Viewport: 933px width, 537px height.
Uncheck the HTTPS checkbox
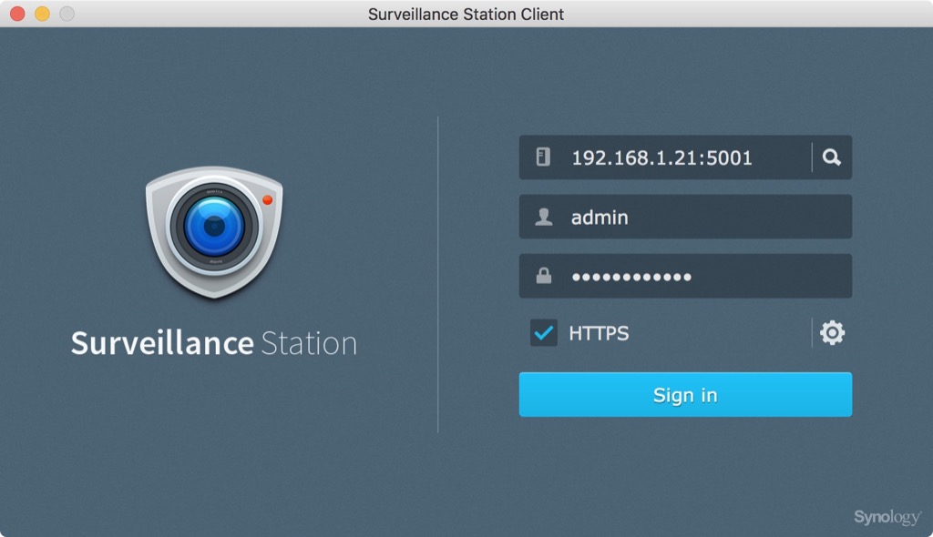tap(543, 332)
